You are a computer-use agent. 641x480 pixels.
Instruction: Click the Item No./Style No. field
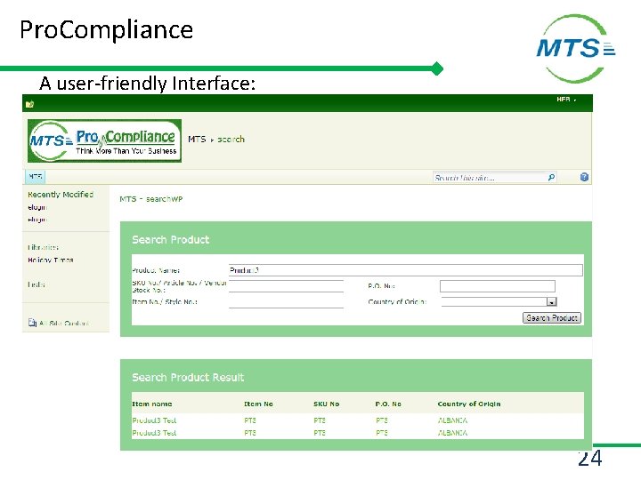(x=286, y=302)
